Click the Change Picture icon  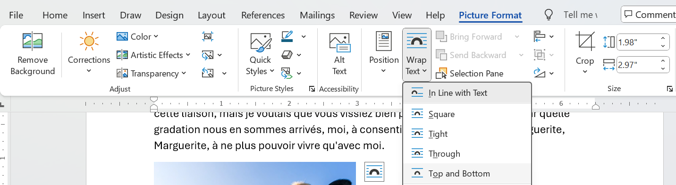tap(207, 55)
